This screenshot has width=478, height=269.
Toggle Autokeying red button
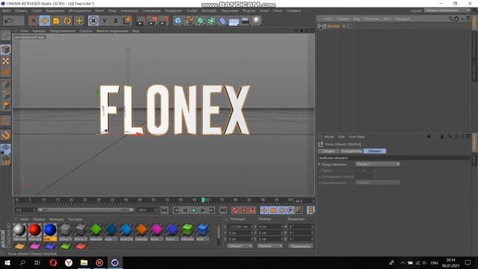point(244,210)
